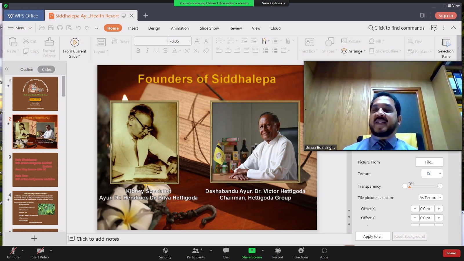Click the Print icon in quick toolbar
464x261 pixels.
60,28
